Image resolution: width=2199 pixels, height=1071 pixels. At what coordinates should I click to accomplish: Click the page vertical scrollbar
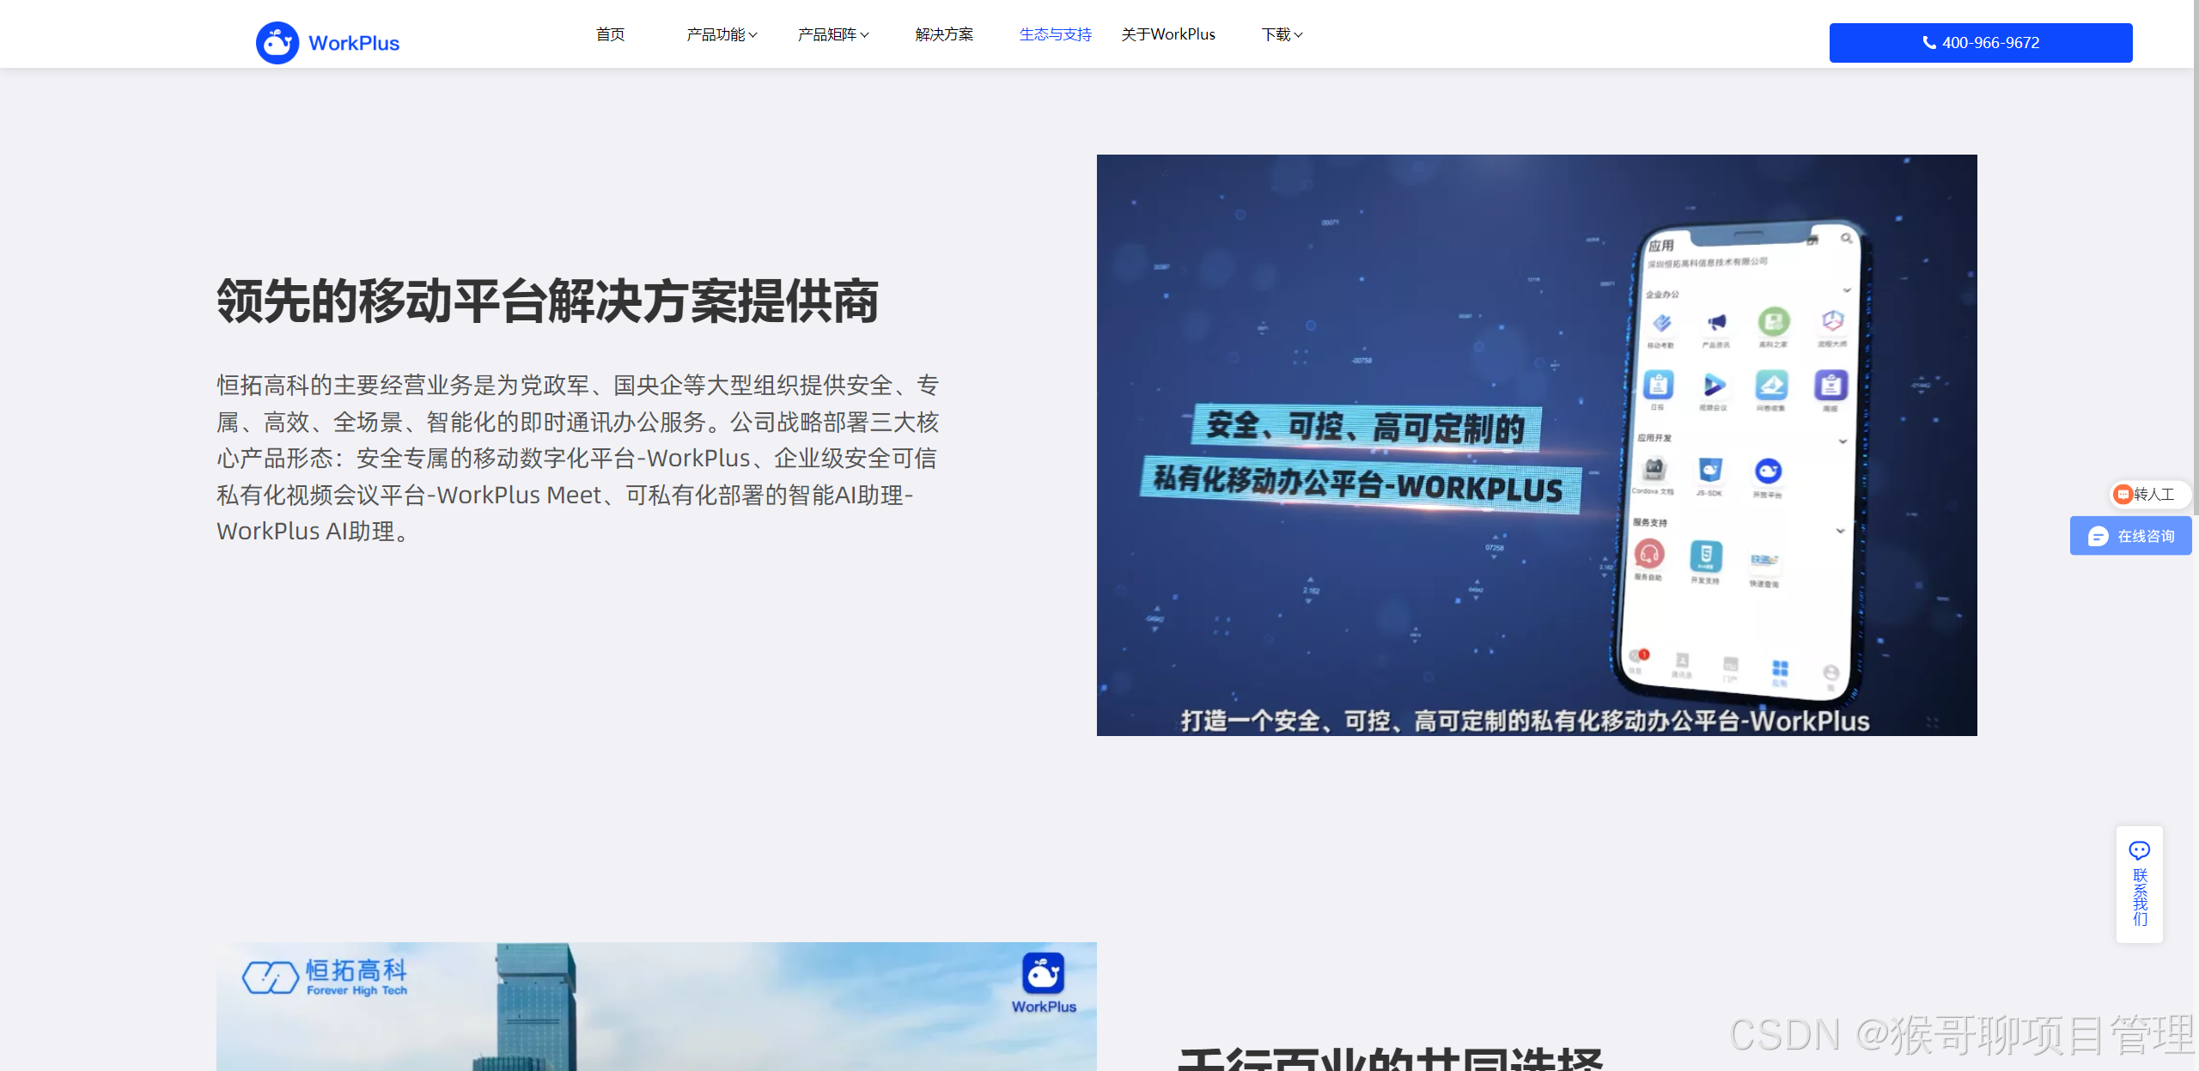[2195, 258]
